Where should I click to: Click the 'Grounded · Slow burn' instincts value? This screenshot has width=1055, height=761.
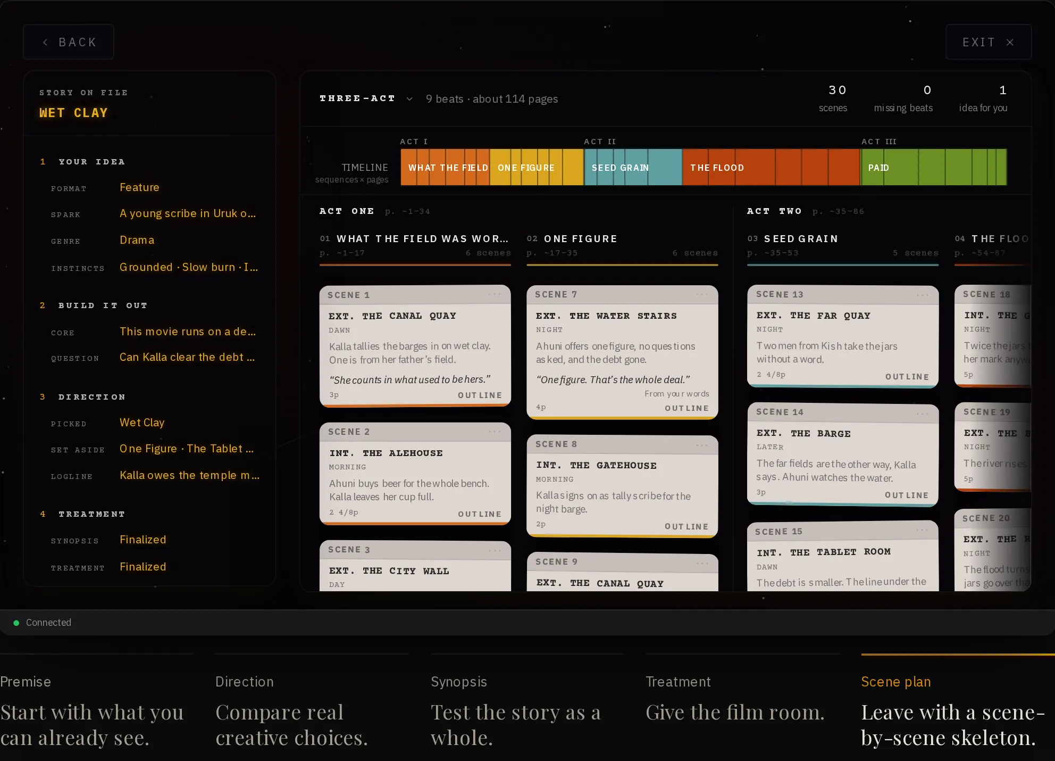coord(189,267)
